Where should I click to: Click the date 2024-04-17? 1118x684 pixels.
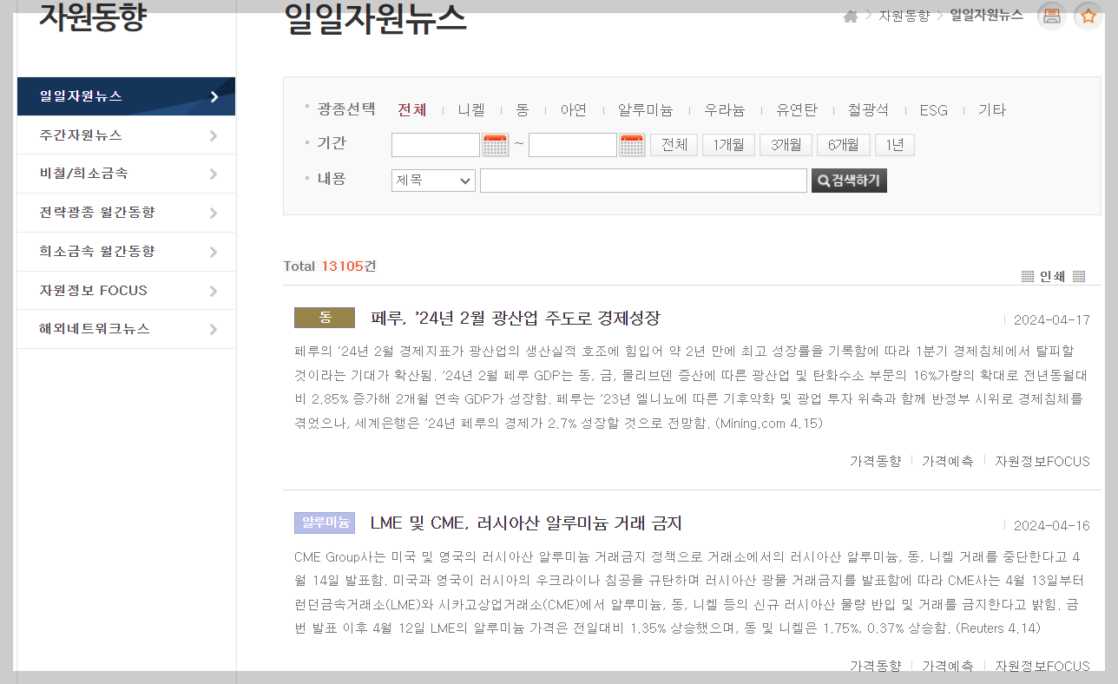pos(1051,319)
